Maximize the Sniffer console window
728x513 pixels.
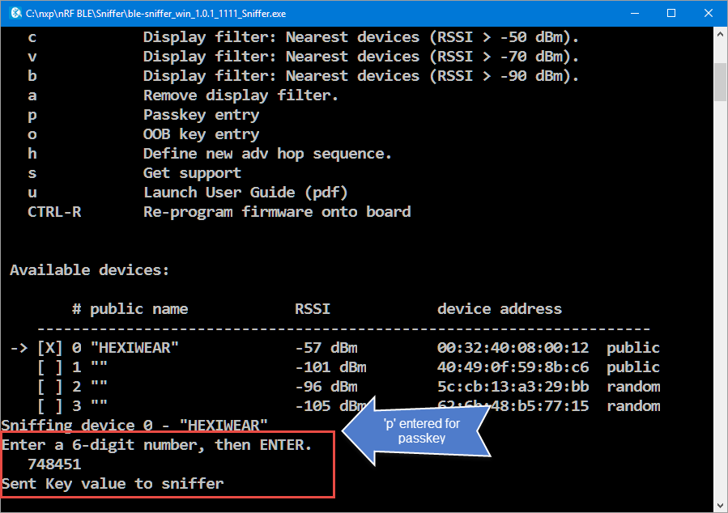[x=671, y=14]
